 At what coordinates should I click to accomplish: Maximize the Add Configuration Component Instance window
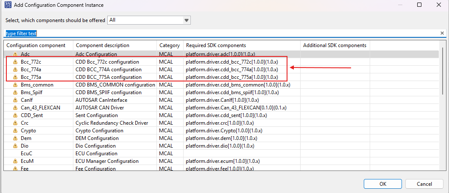[419, 5]
